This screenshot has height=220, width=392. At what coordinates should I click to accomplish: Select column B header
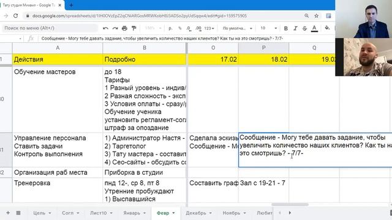(x=145, y=48)
